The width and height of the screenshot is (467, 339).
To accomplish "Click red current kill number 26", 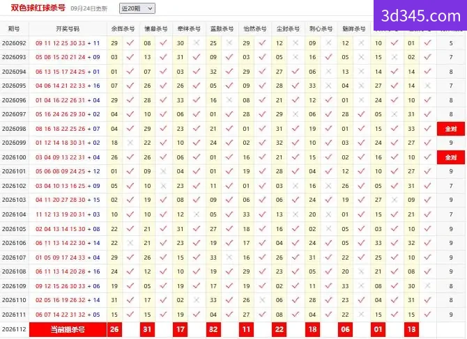I will (x=114, y=329).
